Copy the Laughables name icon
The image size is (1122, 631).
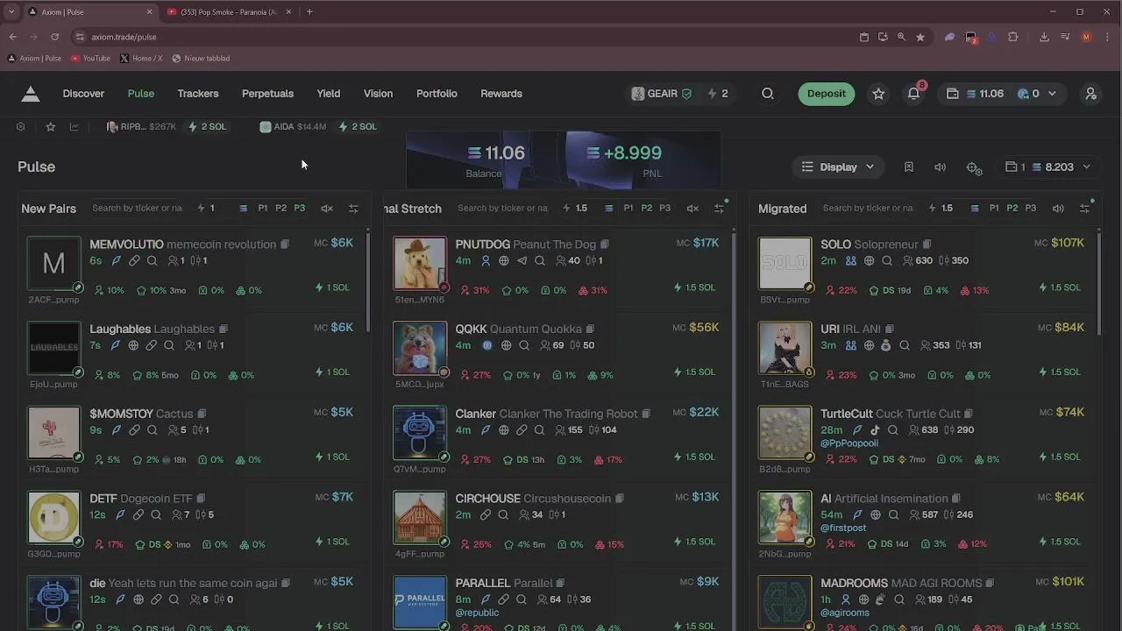click(x=223, y=330)
